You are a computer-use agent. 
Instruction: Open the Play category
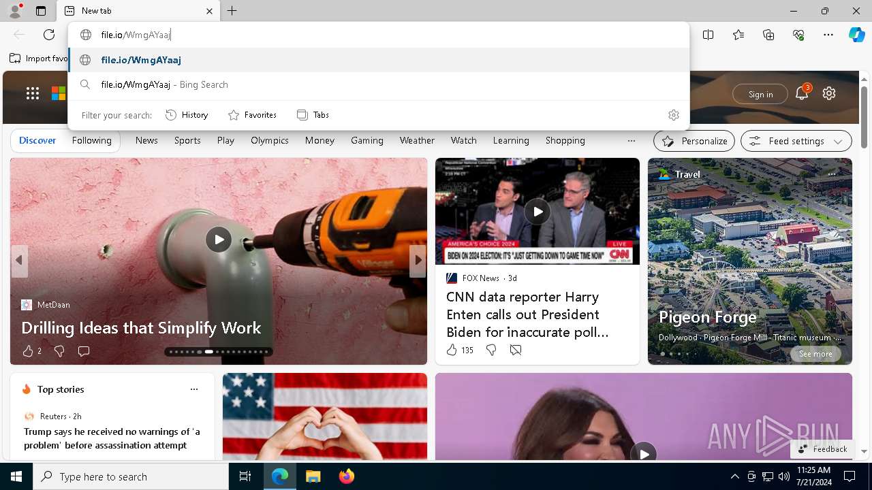[225, 140]
